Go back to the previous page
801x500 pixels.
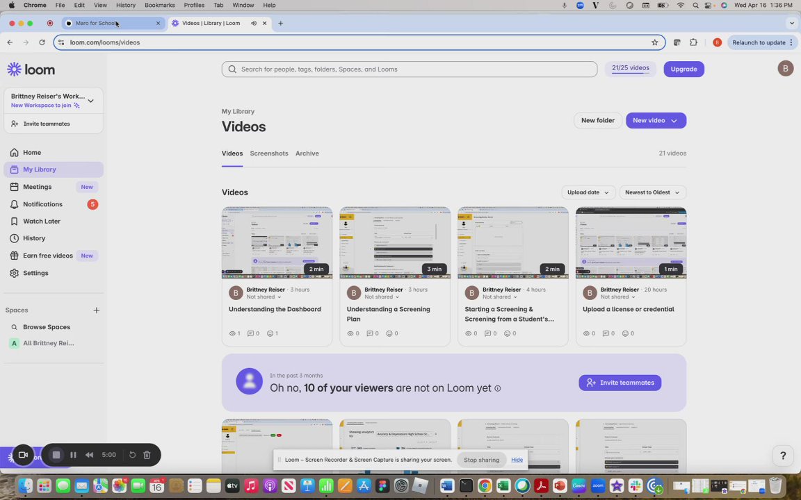tap(10, 42)
